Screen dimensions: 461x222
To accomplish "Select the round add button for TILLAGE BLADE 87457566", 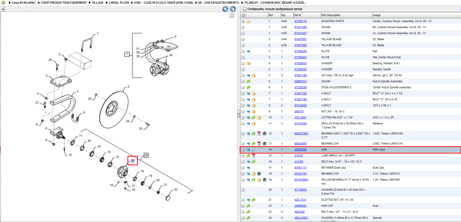I will click(x=243, y=46).
